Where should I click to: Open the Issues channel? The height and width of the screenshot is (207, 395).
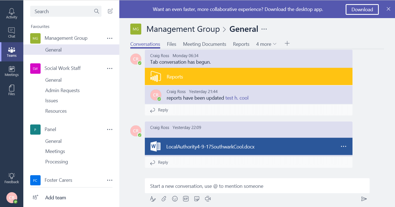pyautogui.click(x=52, y=101)
